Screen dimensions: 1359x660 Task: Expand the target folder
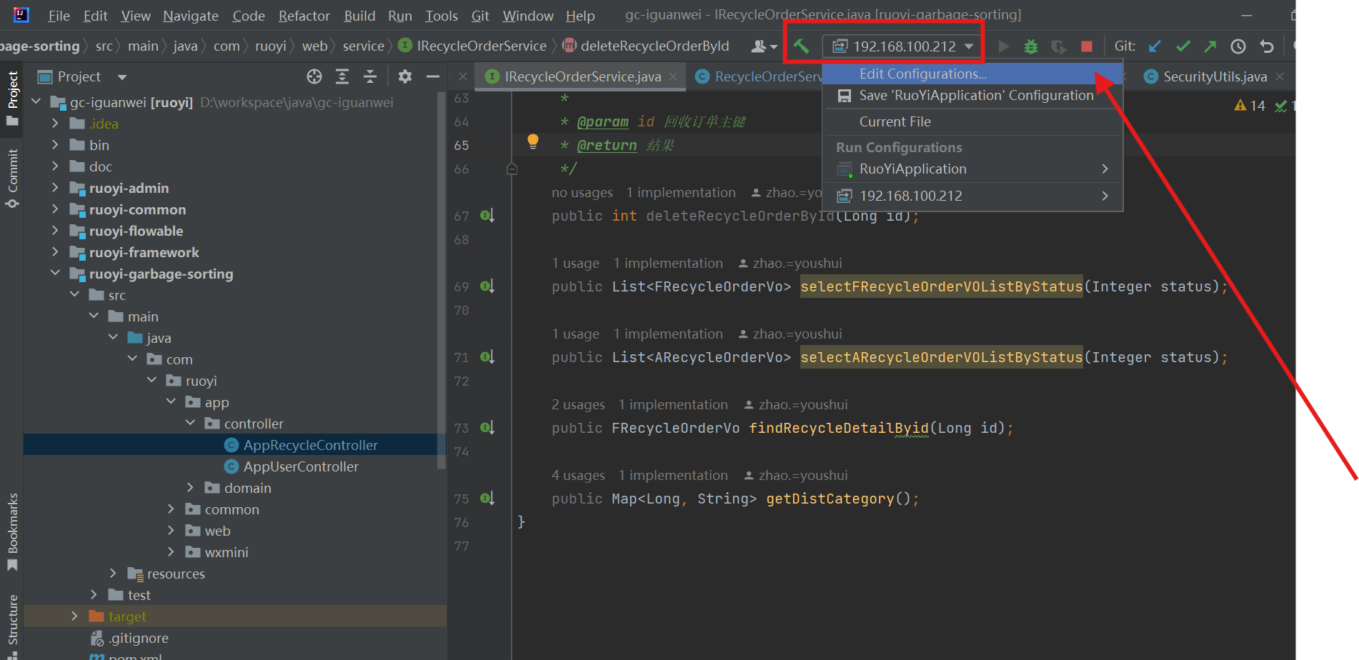pyautogui.click(x=74, y=616)
